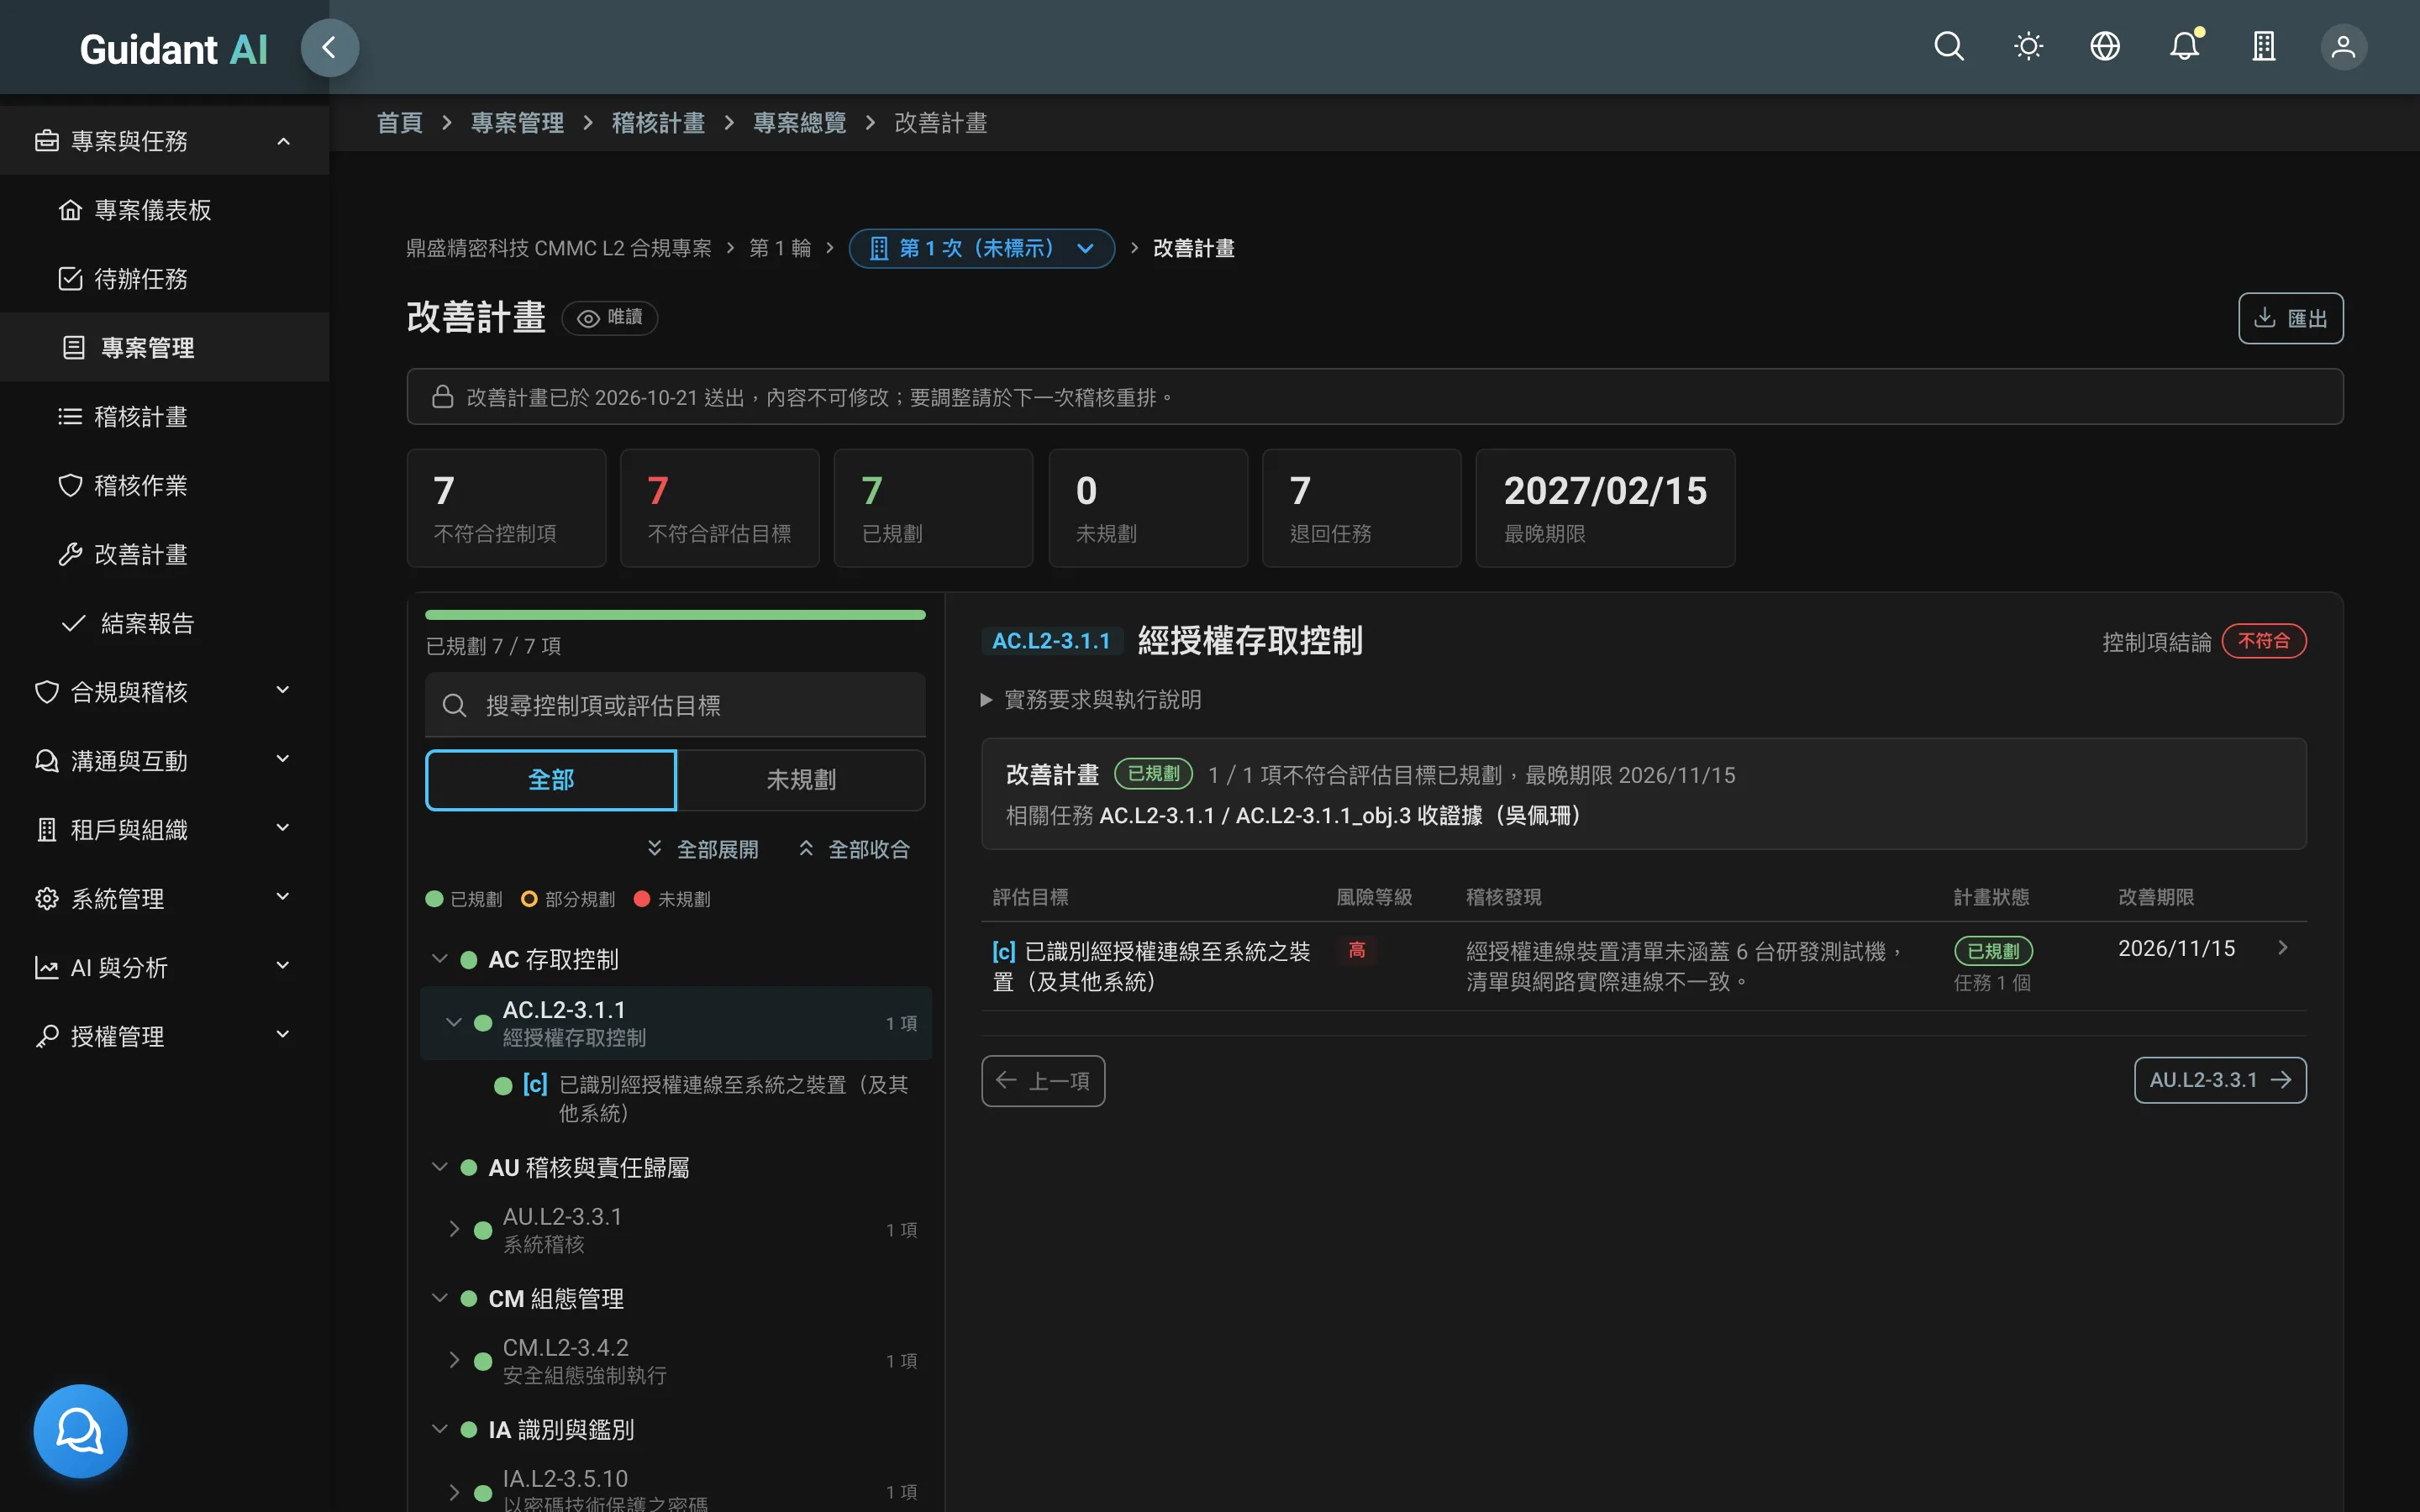Toggle light/dark theme sun icon

(2028, 47)
